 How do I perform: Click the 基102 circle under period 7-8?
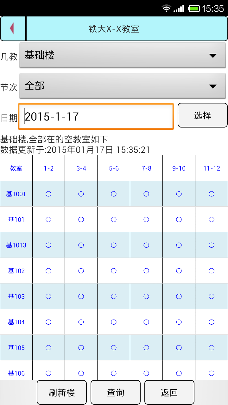(146, 271)
